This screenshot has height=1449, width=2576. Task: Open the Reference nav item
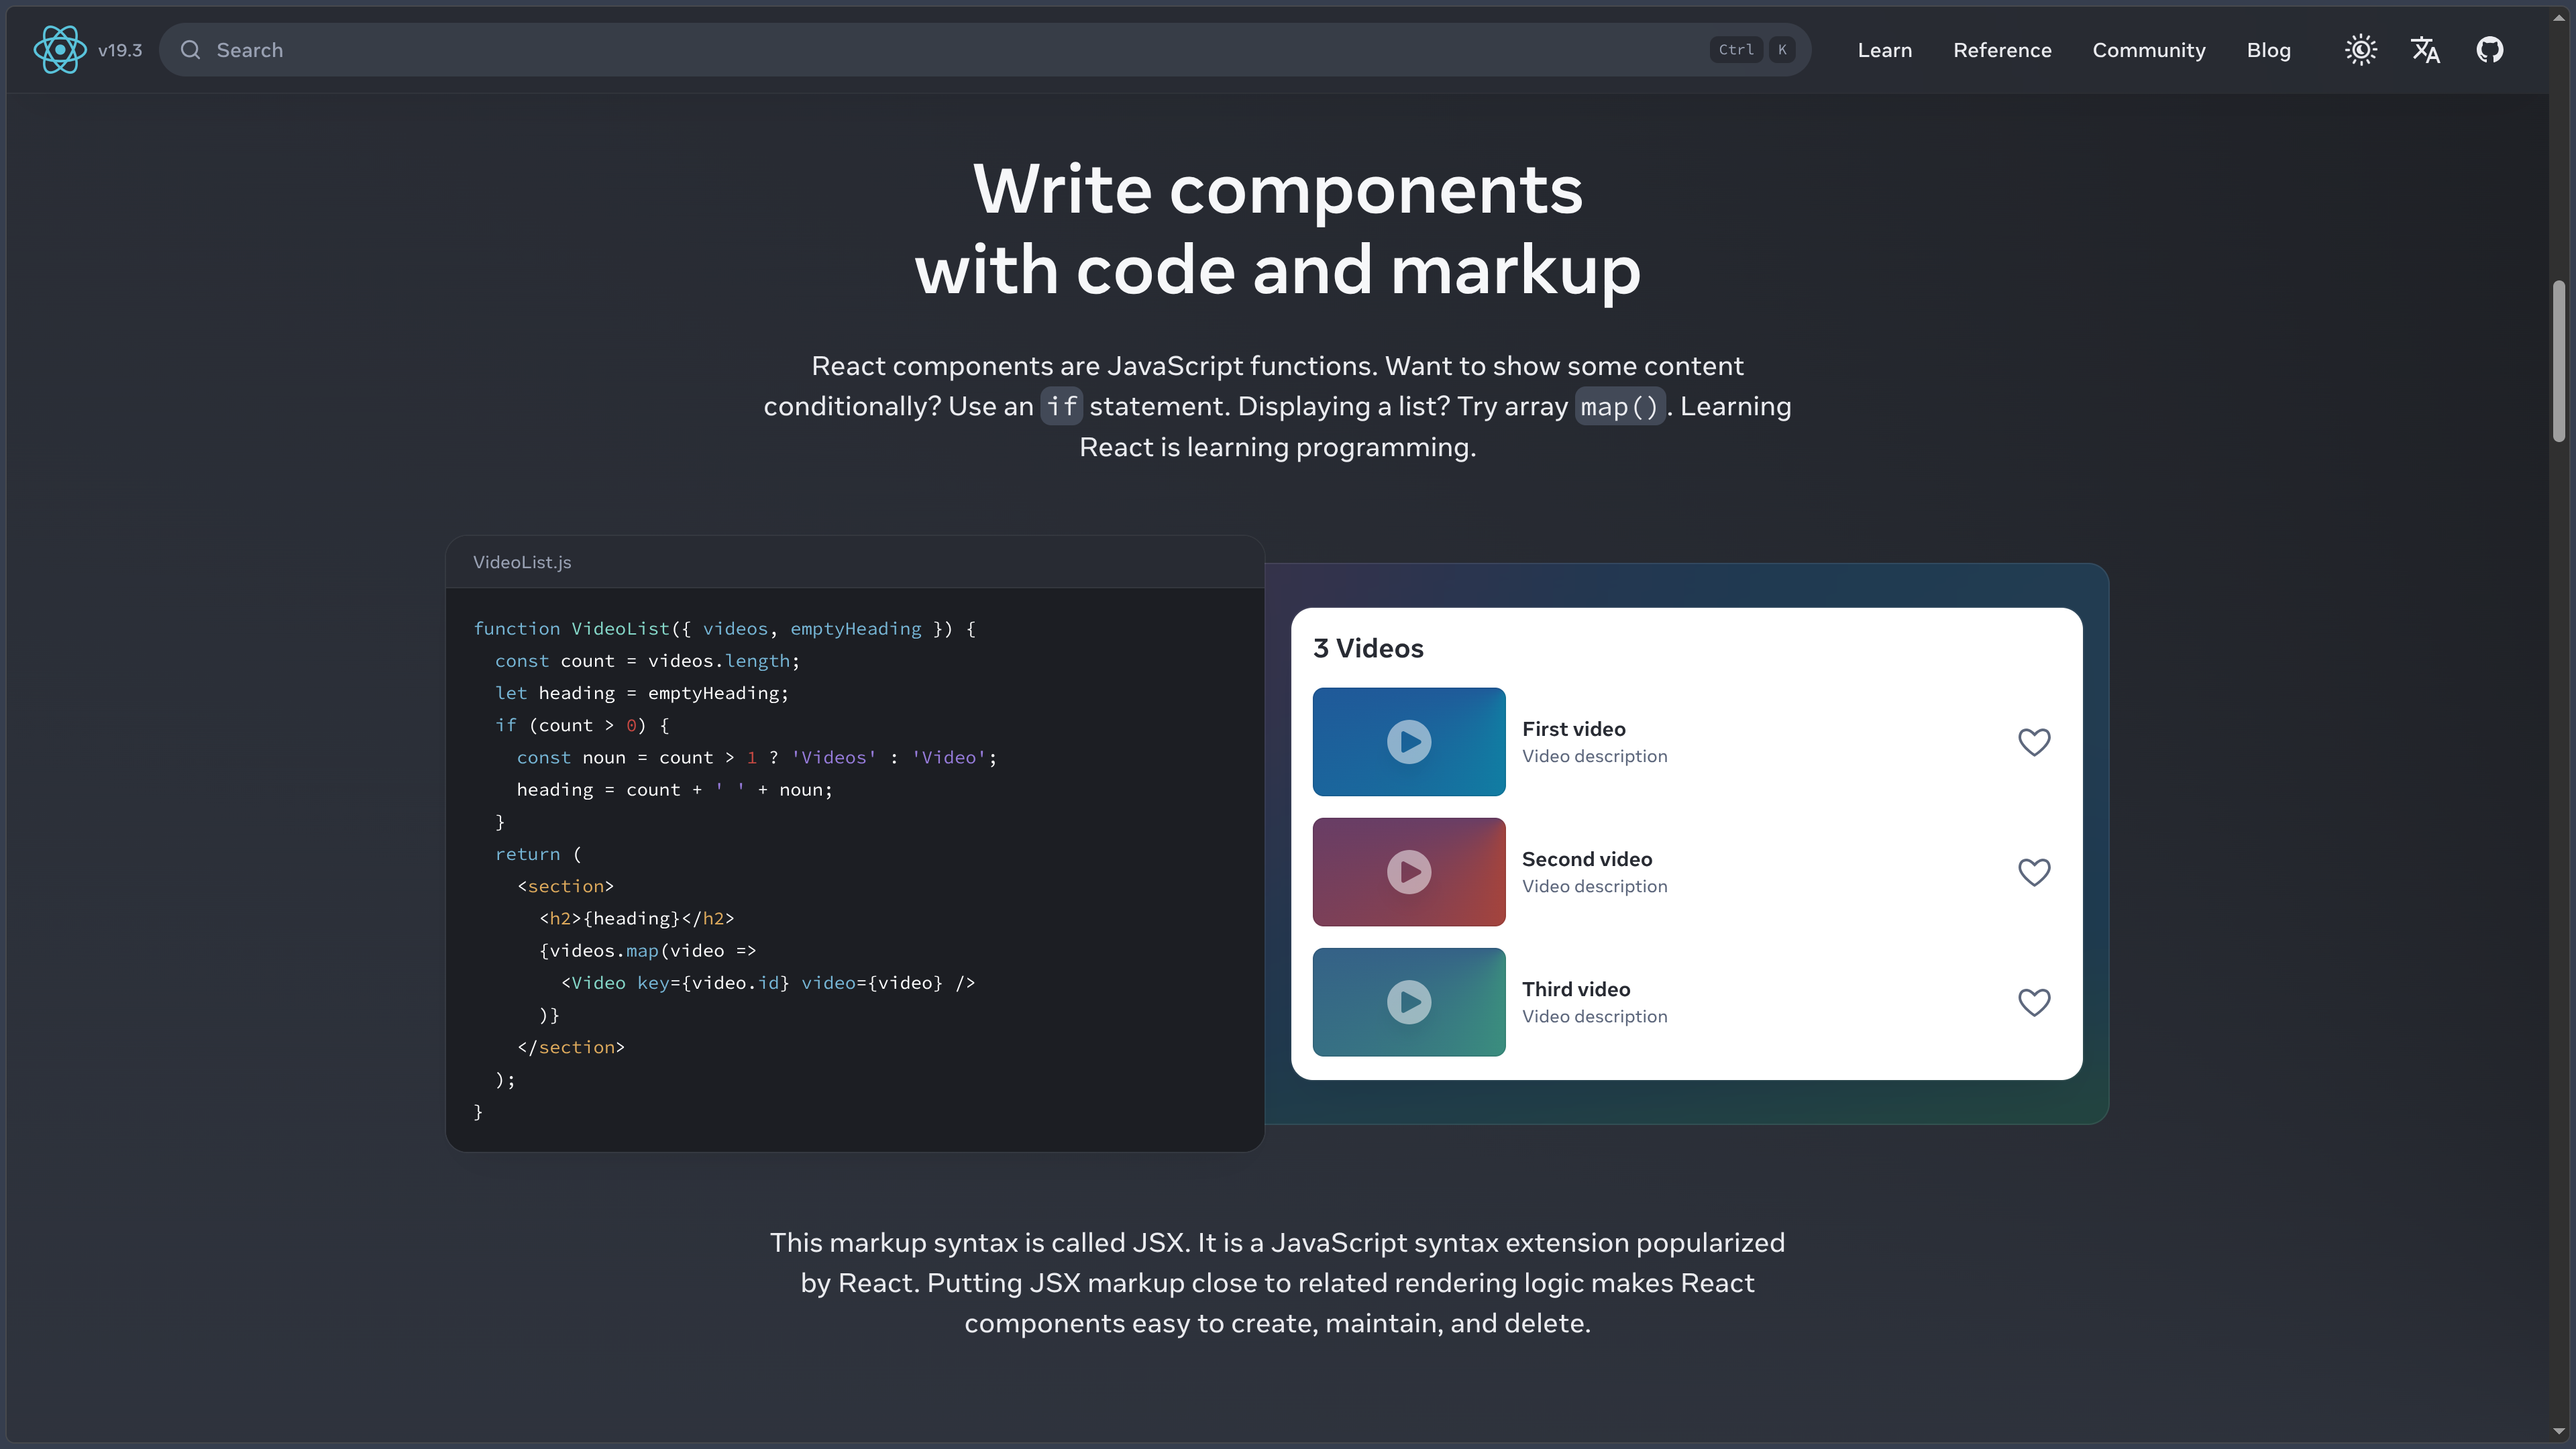tap(2002, 50)
